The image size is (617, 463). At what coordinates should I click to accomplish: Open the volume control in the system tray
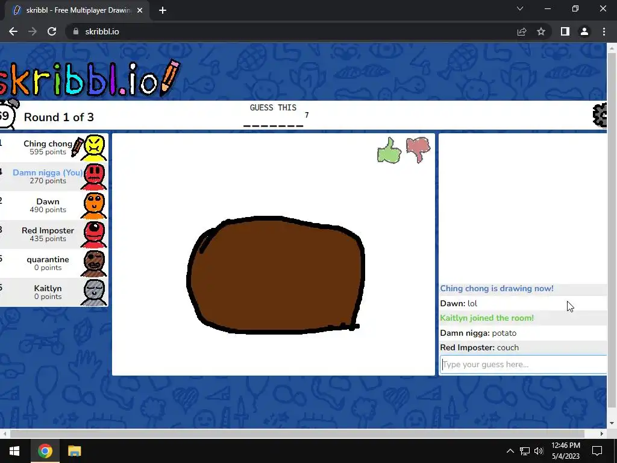click(539, 451)
